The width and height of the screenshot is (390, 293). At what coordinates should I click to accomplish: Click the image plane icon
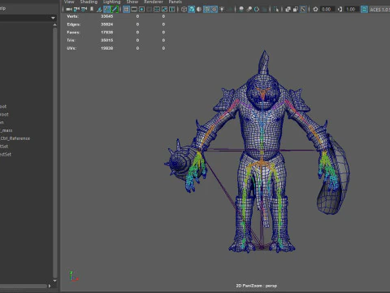tap(99, 9)
